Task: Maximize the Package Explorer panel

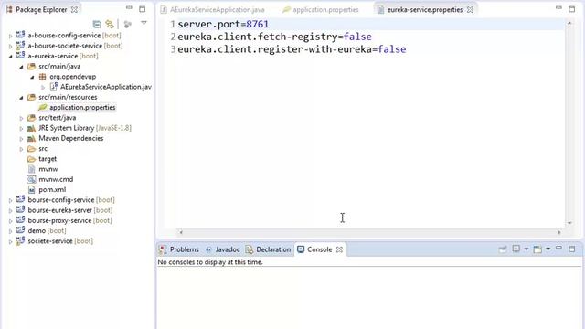Action: pos(143,9)
